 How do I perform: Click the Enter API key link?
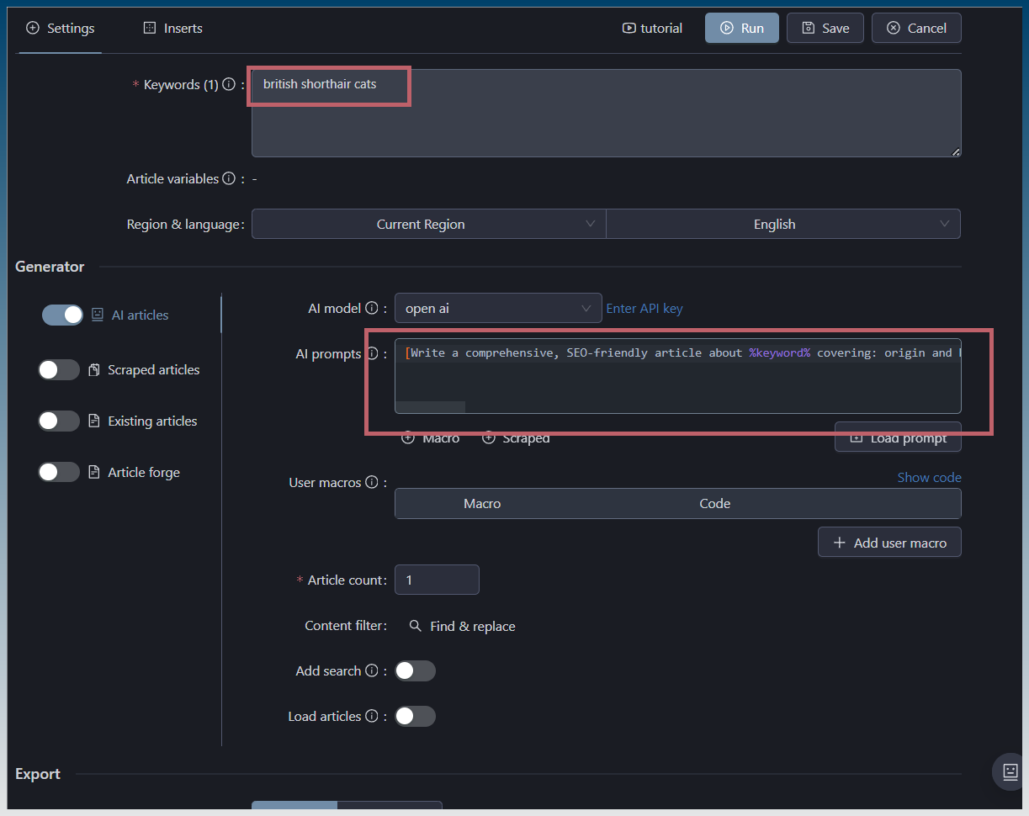[x=644, y=309]
